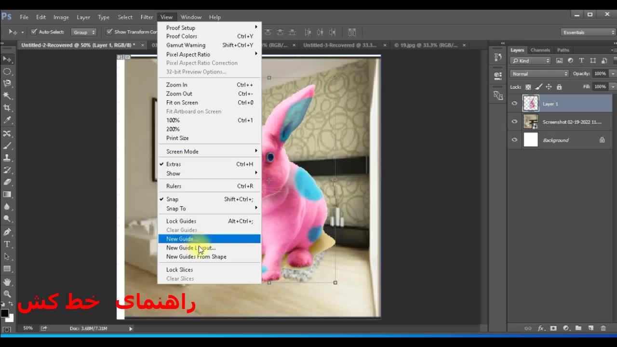Create a new group with folder icon
Viewport: 617px width, 347px height.
point(578,328)
